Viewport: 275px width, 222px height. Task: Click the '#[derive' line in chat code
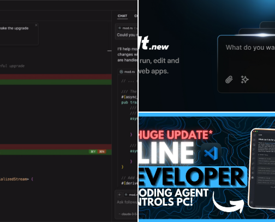pos(129,183)
